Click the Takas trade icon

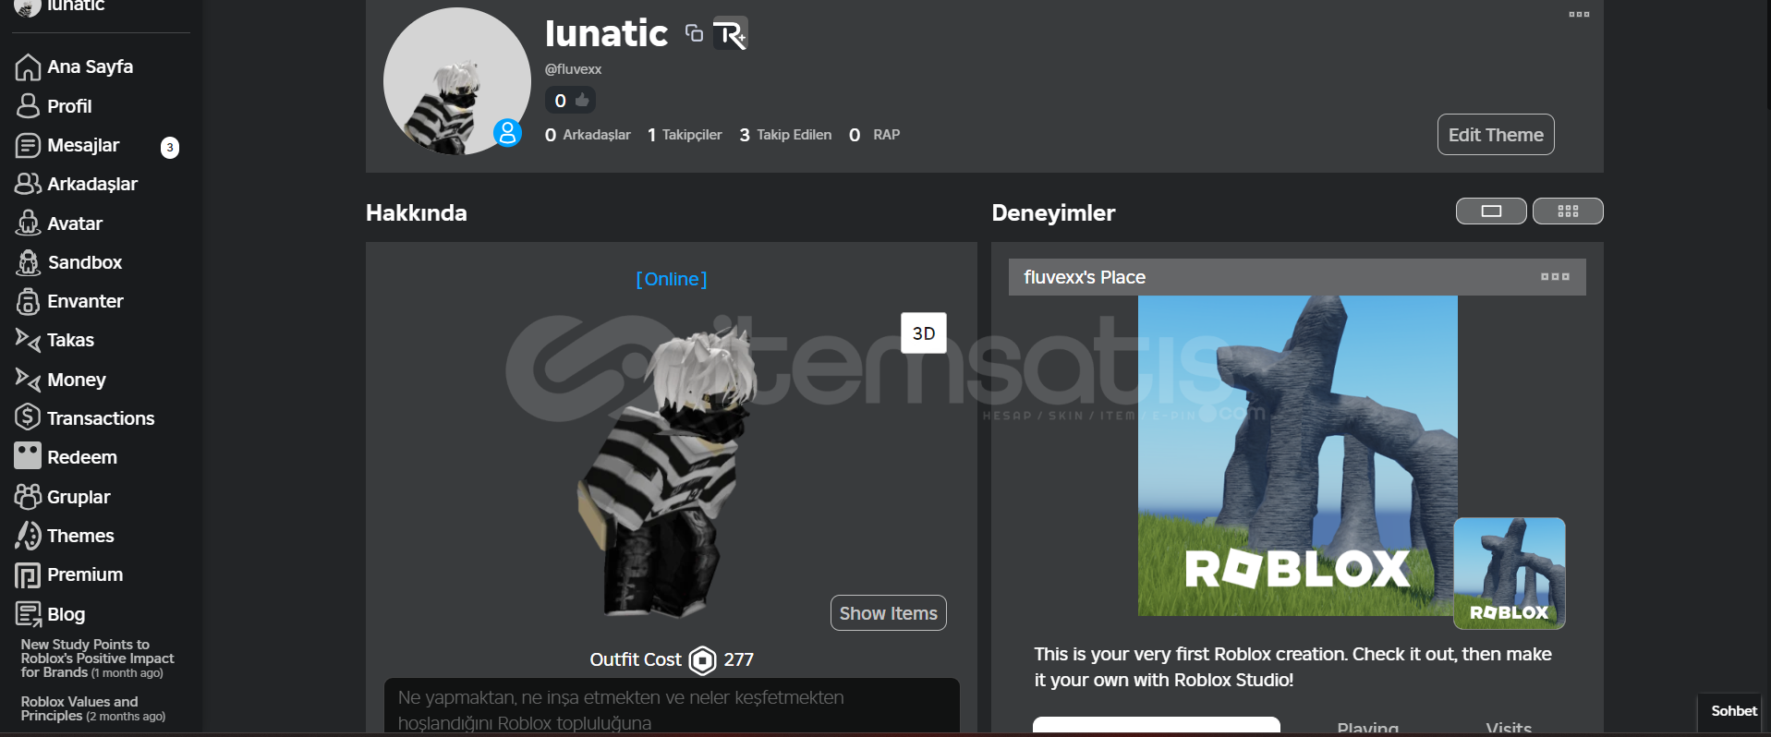click(28, 340)
